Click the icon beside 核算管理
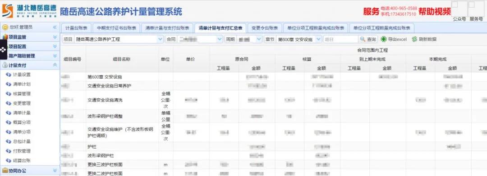487x176 pixels. pos(9,94)
